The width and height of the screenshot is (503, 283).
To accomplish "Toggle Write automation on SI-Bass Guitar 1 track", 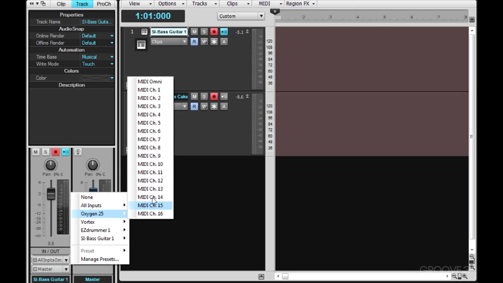I will coord(204,42).
